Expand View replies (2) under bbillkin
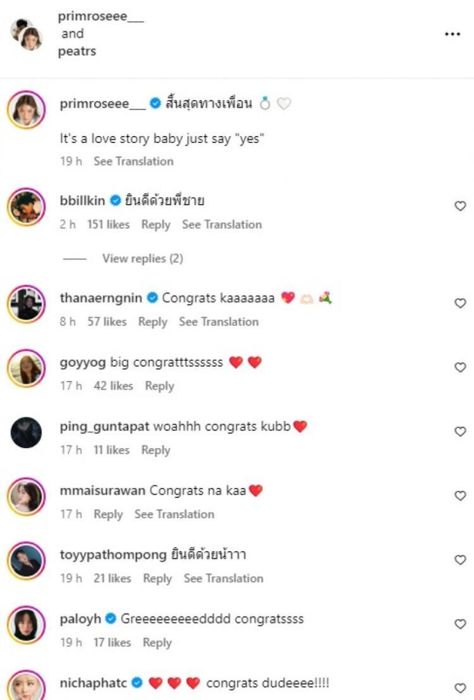 point(142,258)
